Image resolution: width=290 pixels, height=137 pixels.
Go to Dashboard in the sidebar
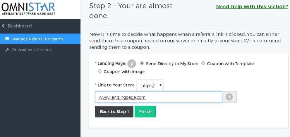coord(20,26)
